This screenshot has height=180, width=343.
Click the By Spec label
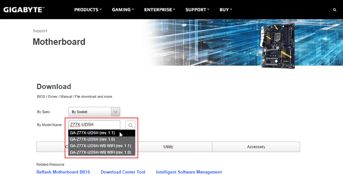(43, 112)
